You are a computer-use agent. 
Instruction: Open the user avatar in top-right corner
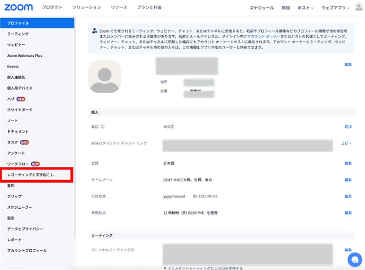pos(358,7)
